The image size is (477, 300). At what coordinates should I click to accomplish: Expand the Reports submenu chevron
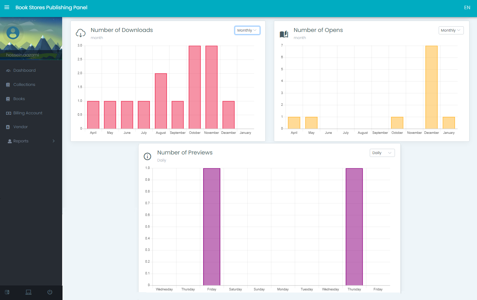click(54, 141)
